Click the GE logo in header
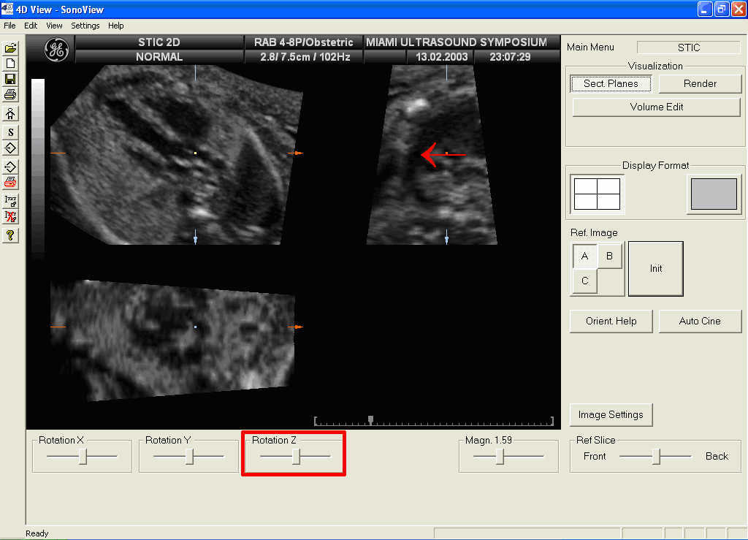This screenshot has width=748, height=540. [x=56, y=50]
